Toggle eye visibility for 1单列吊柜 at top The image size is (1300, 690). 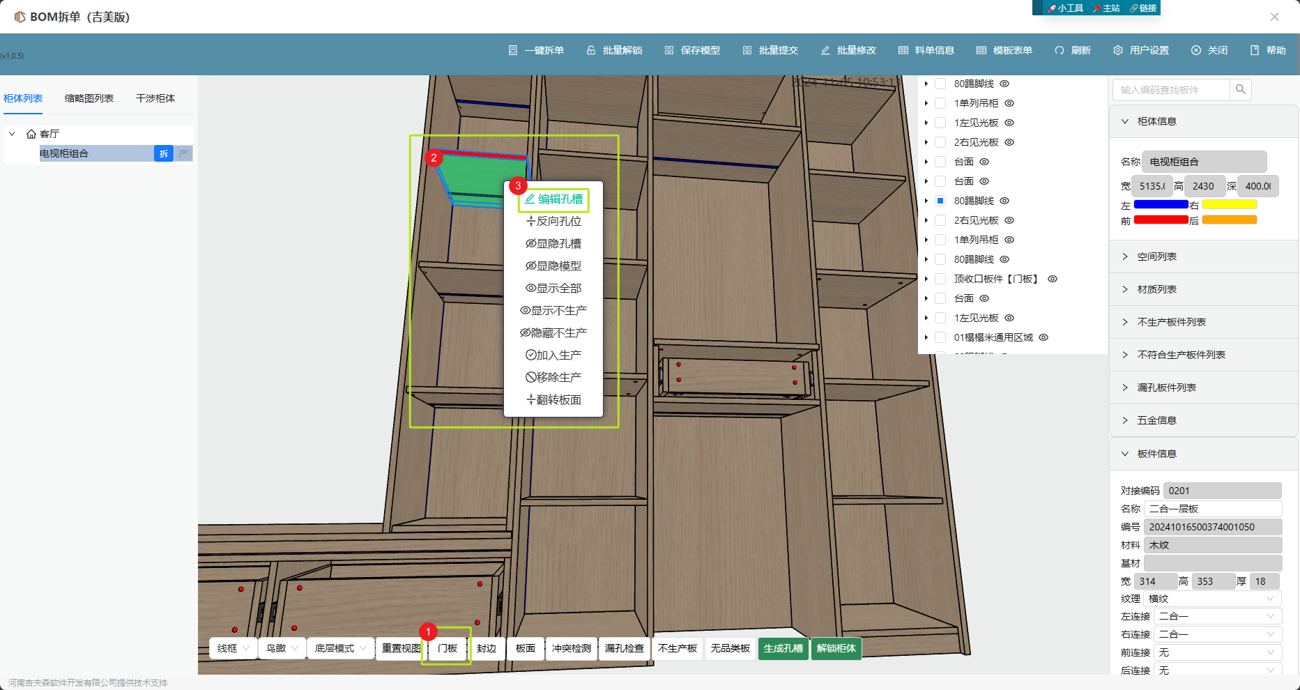pyautogui.click(x=1009, y=103)
